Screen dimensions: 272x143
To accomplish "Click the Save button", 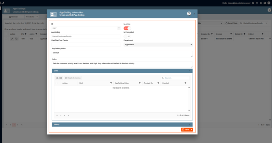I will tap(185, 130).
